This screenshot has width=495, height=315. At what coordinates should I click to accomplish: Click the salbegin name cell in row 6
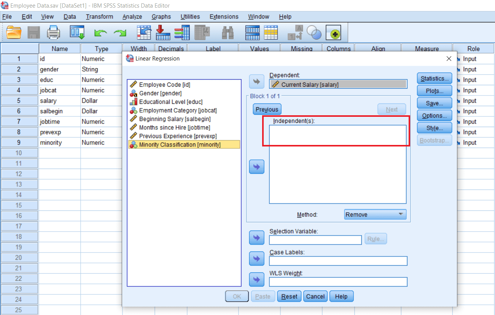pyautogui.click(x=60, y=111)
